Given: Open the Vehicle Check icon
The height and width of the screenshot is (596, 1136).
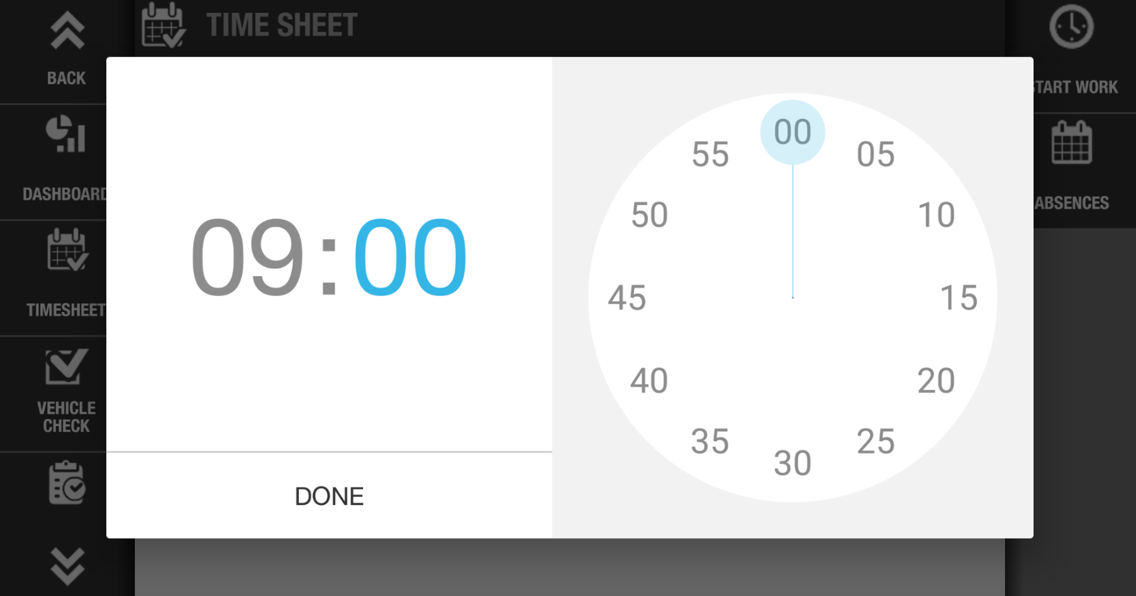Looking at the screenshot, I should (x=65, y=366).
